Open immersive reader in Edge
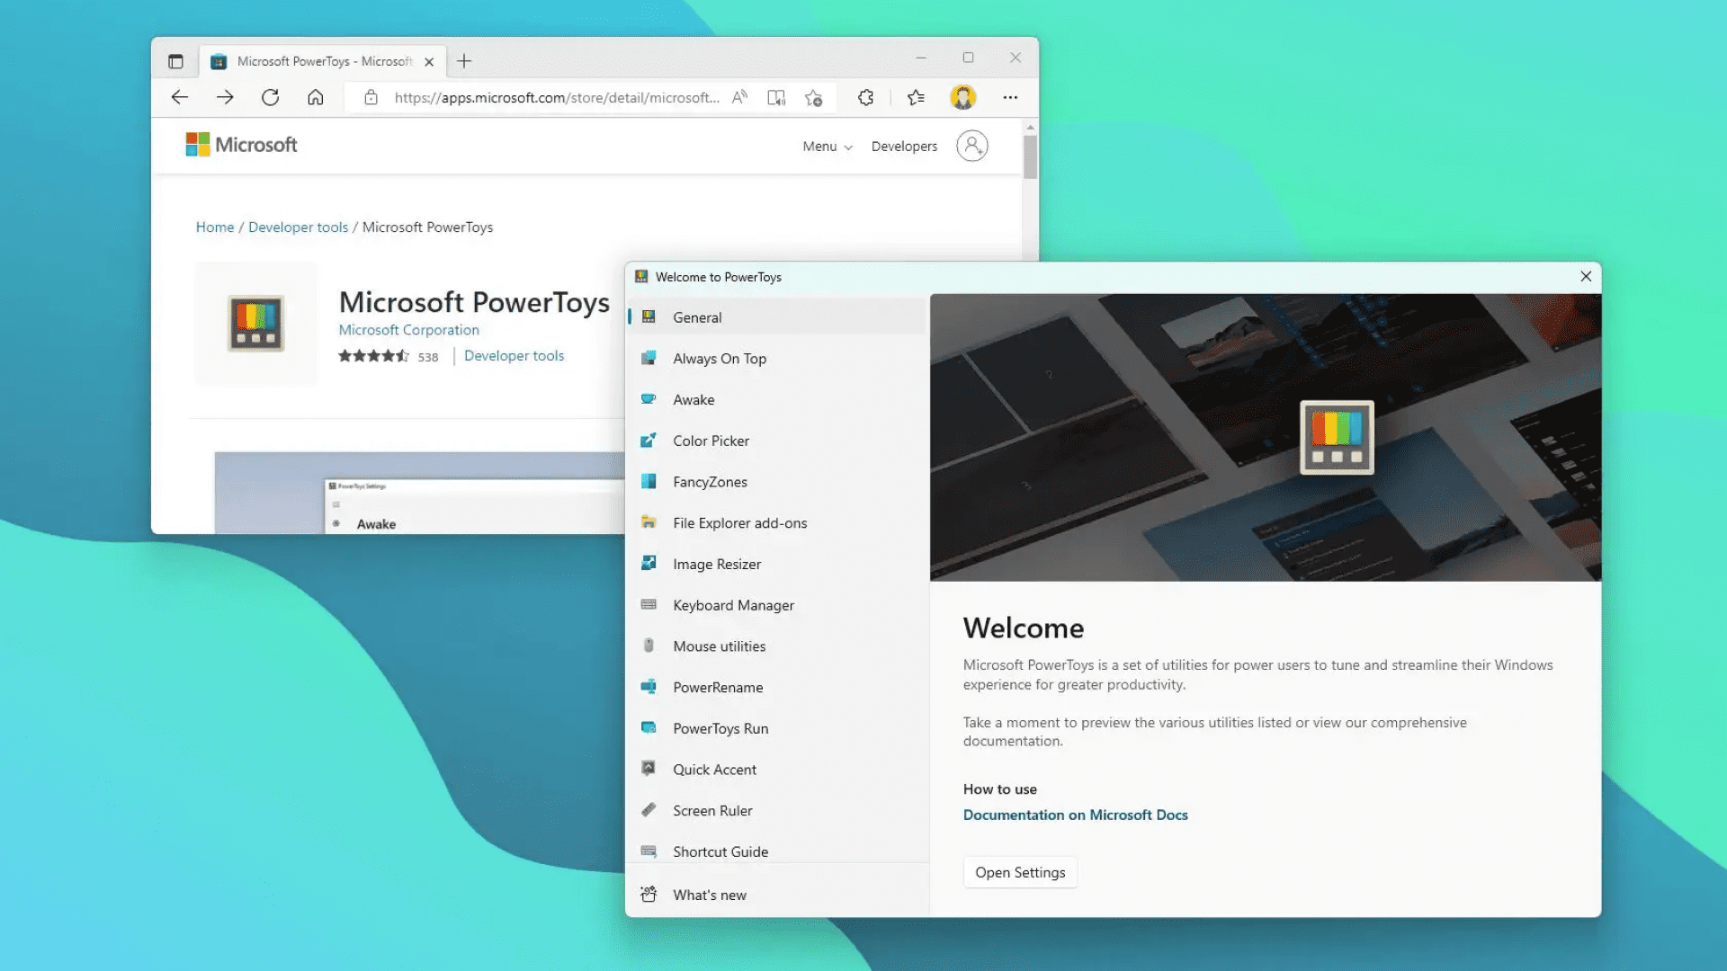1727x971 pixels. [x=776, y=97]
